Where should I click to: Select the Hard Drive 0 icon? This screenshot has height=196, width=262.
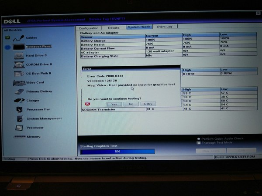pos(19,56)
